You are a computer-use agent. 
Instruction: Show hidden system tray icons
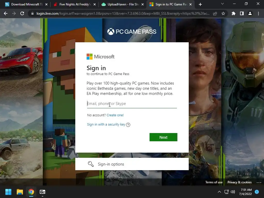coord(219,192)
